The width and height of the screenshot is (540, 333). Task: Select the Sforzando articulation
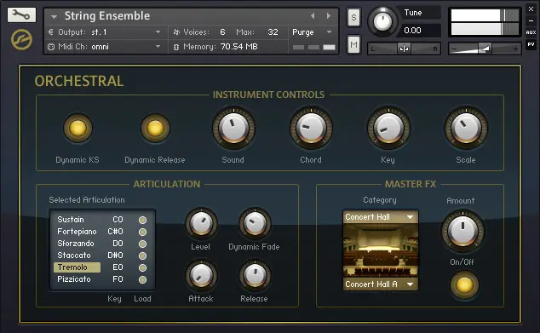coord(76,244)
